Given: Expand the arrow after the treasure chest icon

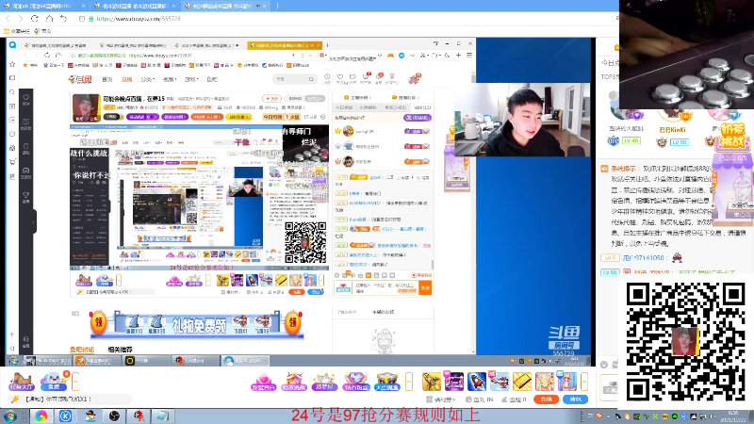Looking at the screenshot, I should point(409,382).
